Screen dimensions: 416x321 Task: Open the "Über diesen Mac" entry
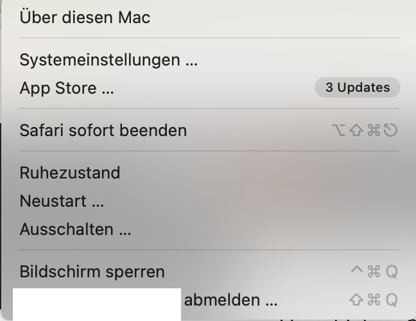[x=85, y=17]
